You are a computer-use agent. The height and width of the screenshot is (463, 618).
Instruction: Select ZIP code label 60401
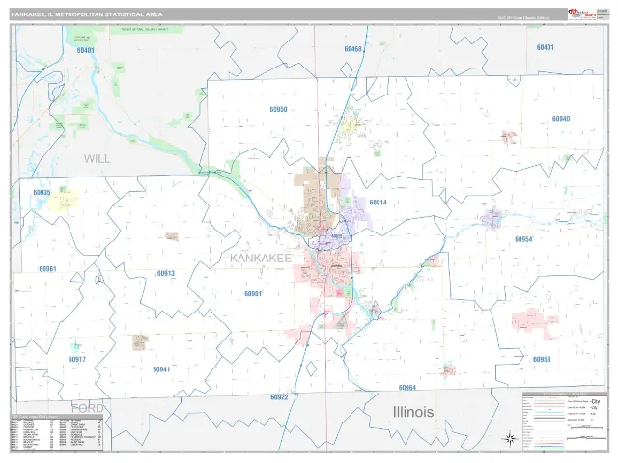(545, 47)
